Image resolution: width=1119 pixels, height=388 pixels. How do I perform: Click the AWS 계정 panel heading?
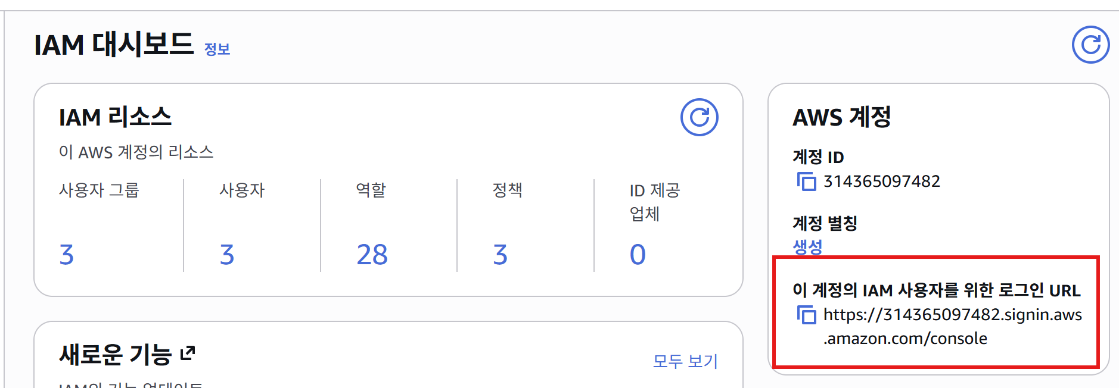842,117
